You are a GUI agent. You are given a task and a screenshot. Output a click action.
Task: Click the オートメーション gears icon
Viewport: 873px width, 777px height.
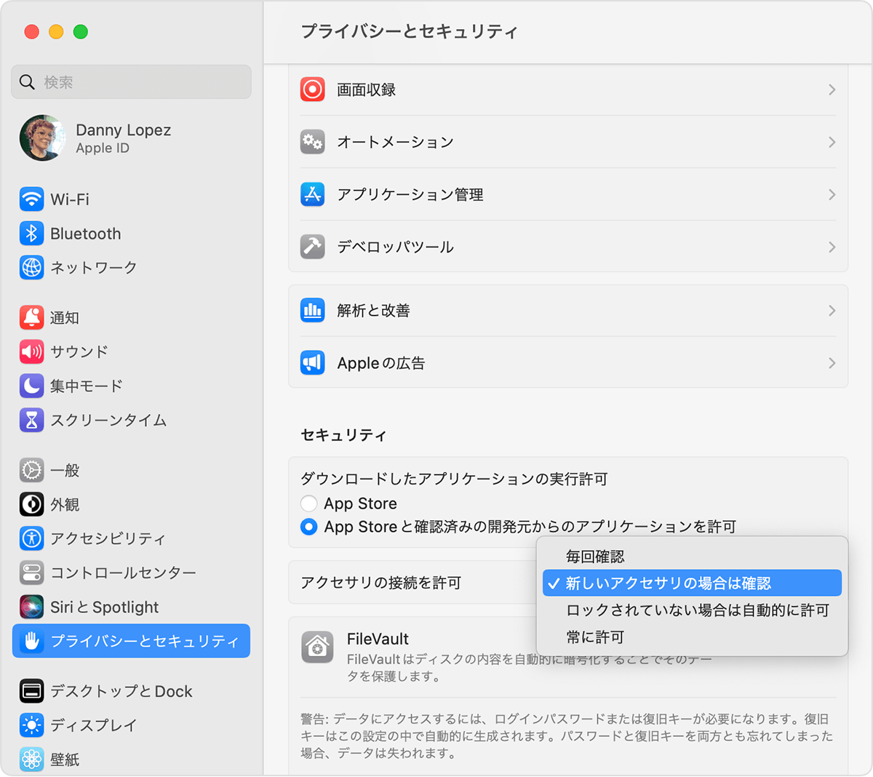[313, 142]
